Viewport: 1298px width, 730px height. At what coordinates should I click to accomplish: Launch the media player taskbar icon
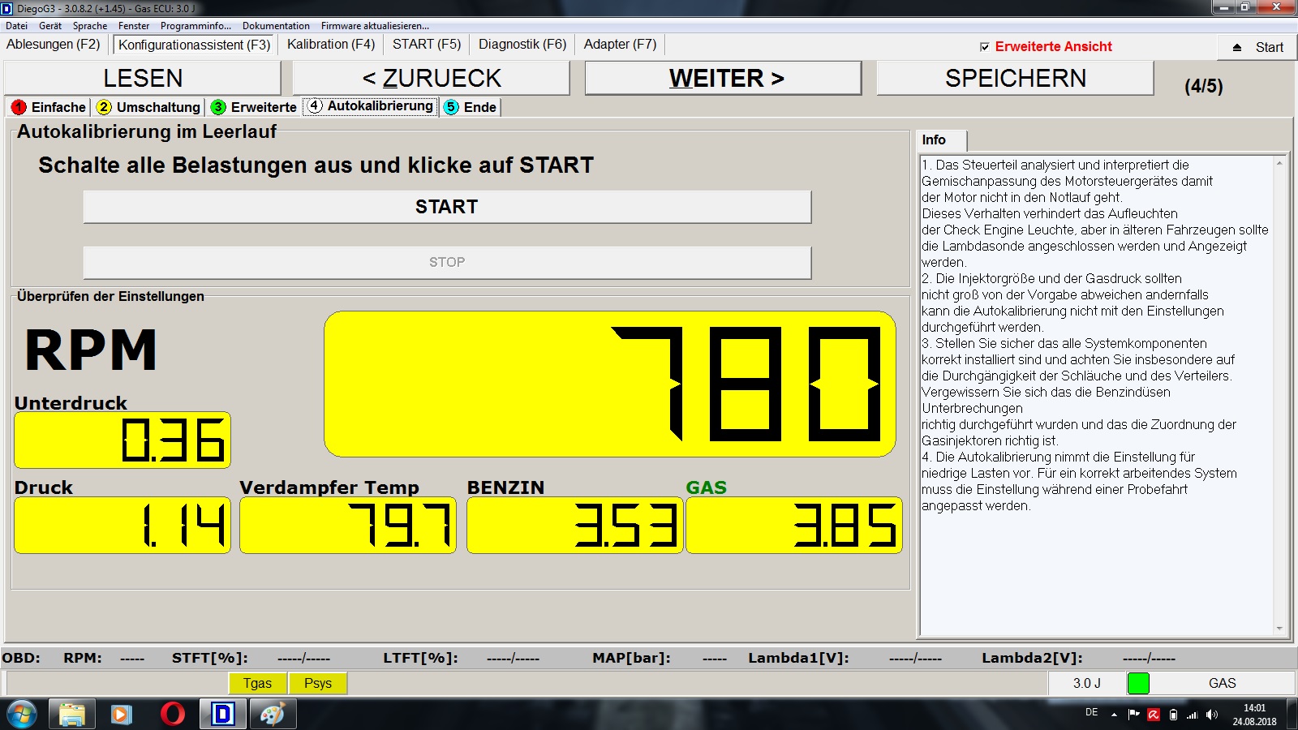121,714
